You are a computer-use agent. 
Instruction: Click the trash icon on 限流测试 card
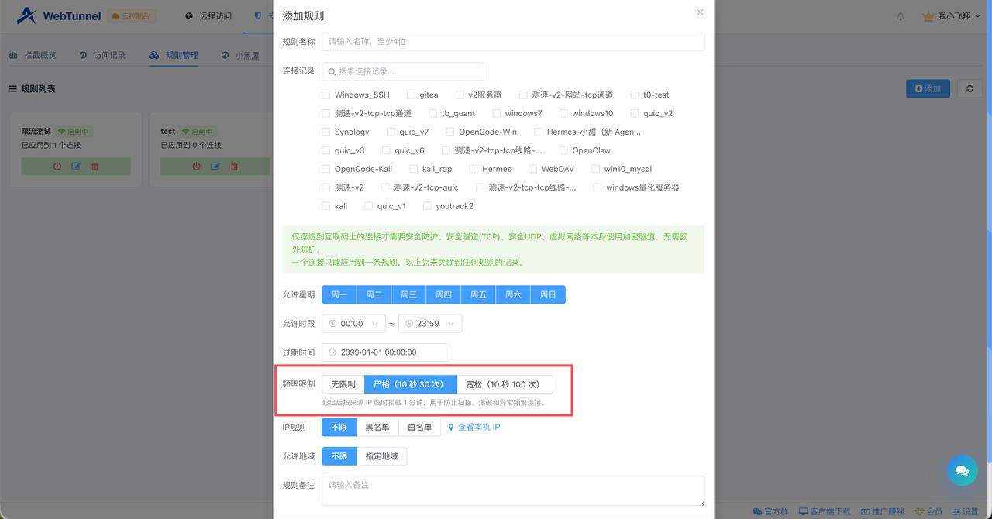(x=95, y=167)
